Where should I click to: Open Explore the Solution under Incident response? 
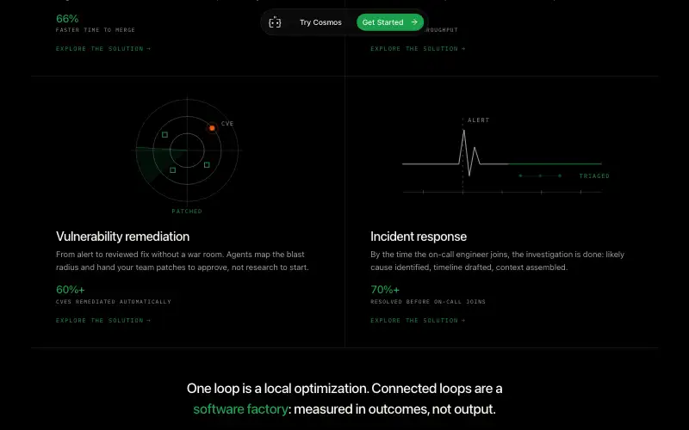click(418, 320)
